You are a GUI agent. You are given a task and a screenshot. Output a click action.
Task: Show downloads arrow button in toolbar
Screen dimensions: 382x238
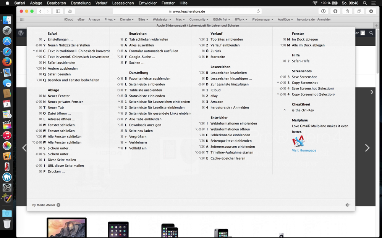point(371,11)
